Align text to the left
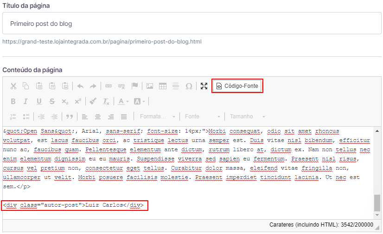 (x=85, y=117)
